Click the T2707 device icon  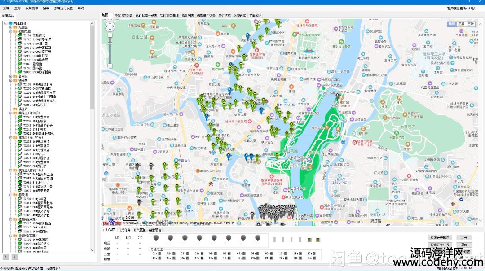click(x=20, y=199)
